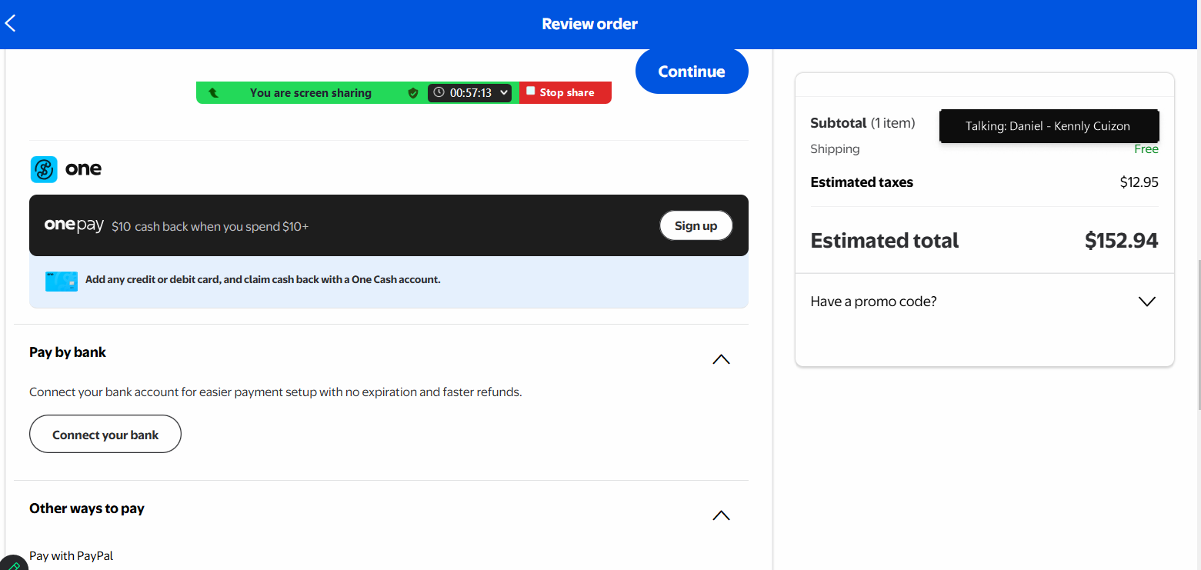The height and width of the screenshot is (570, 1201).
Task: Click the Review order page title
Action: (x=589, y=24)
